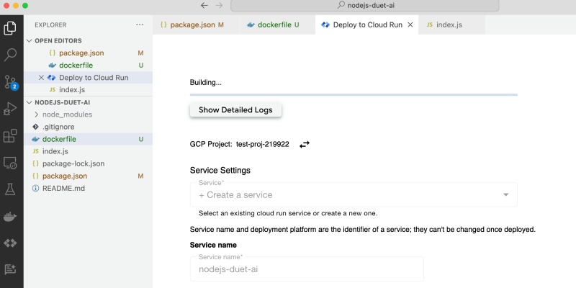
Task: Open Explorer more actions ellipsis
Action: pyautogui.click(x=140, y=25)
